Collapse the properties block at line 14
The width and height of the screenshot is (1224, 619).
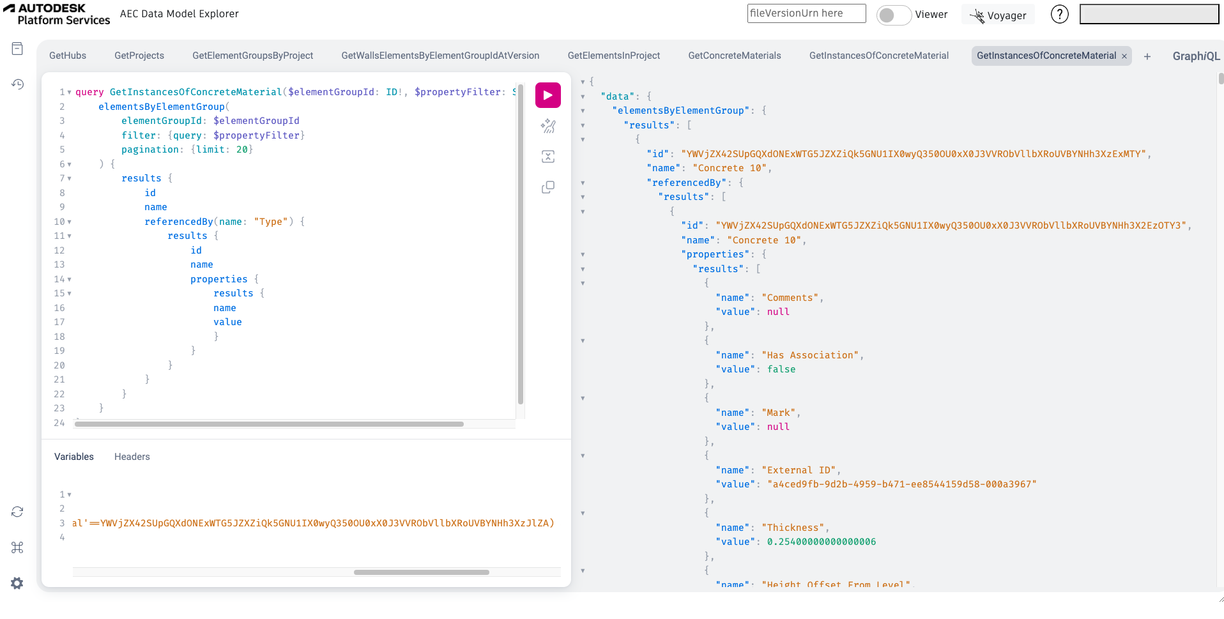coord(70,279)
